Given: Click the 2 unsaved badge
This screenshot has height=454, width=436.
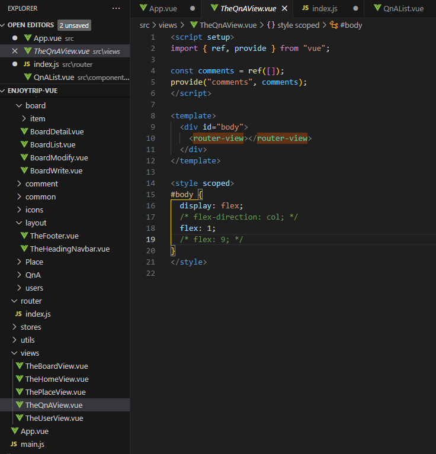Looking at the screenshot, I should 74,25.
